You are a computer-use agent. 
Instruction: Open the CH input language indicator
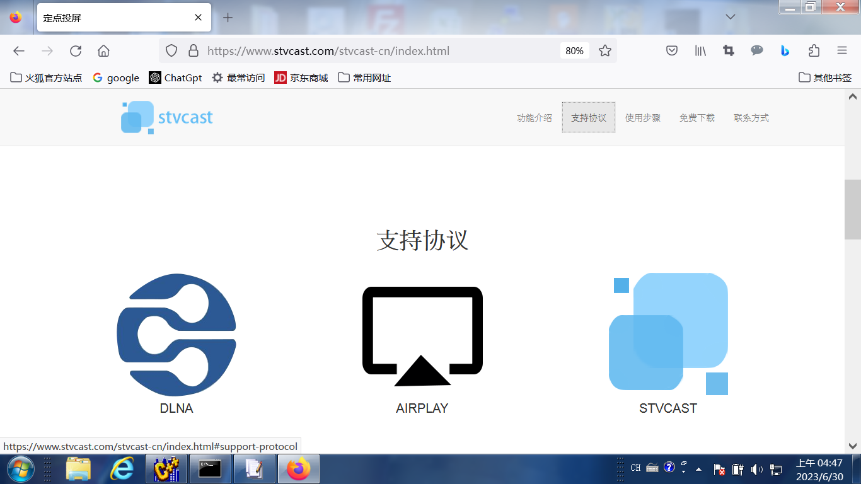tap(635, 468)
